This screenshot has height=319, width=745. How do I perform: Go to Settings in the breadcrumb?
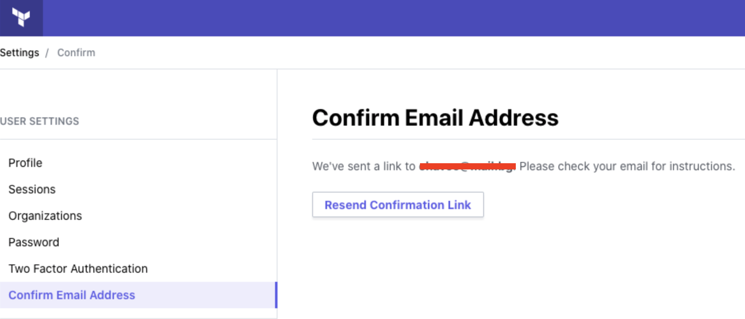(19, 53)
